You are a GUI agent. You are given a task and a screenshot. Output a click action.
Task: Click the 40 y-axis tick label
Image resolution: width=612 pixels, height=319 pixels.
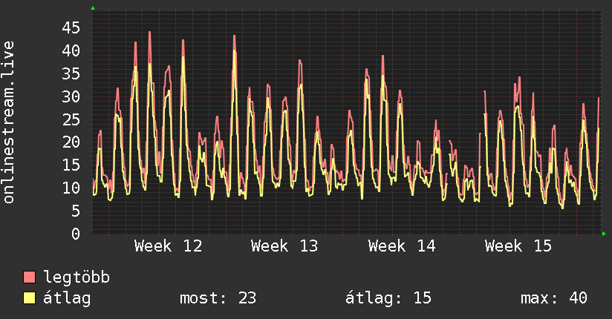click(x=71, y=50)
